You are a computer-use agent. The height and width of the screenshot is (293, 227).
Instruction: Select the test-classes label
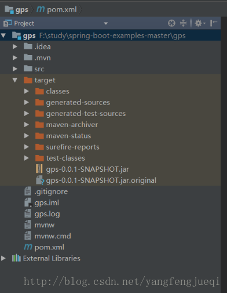65,158
